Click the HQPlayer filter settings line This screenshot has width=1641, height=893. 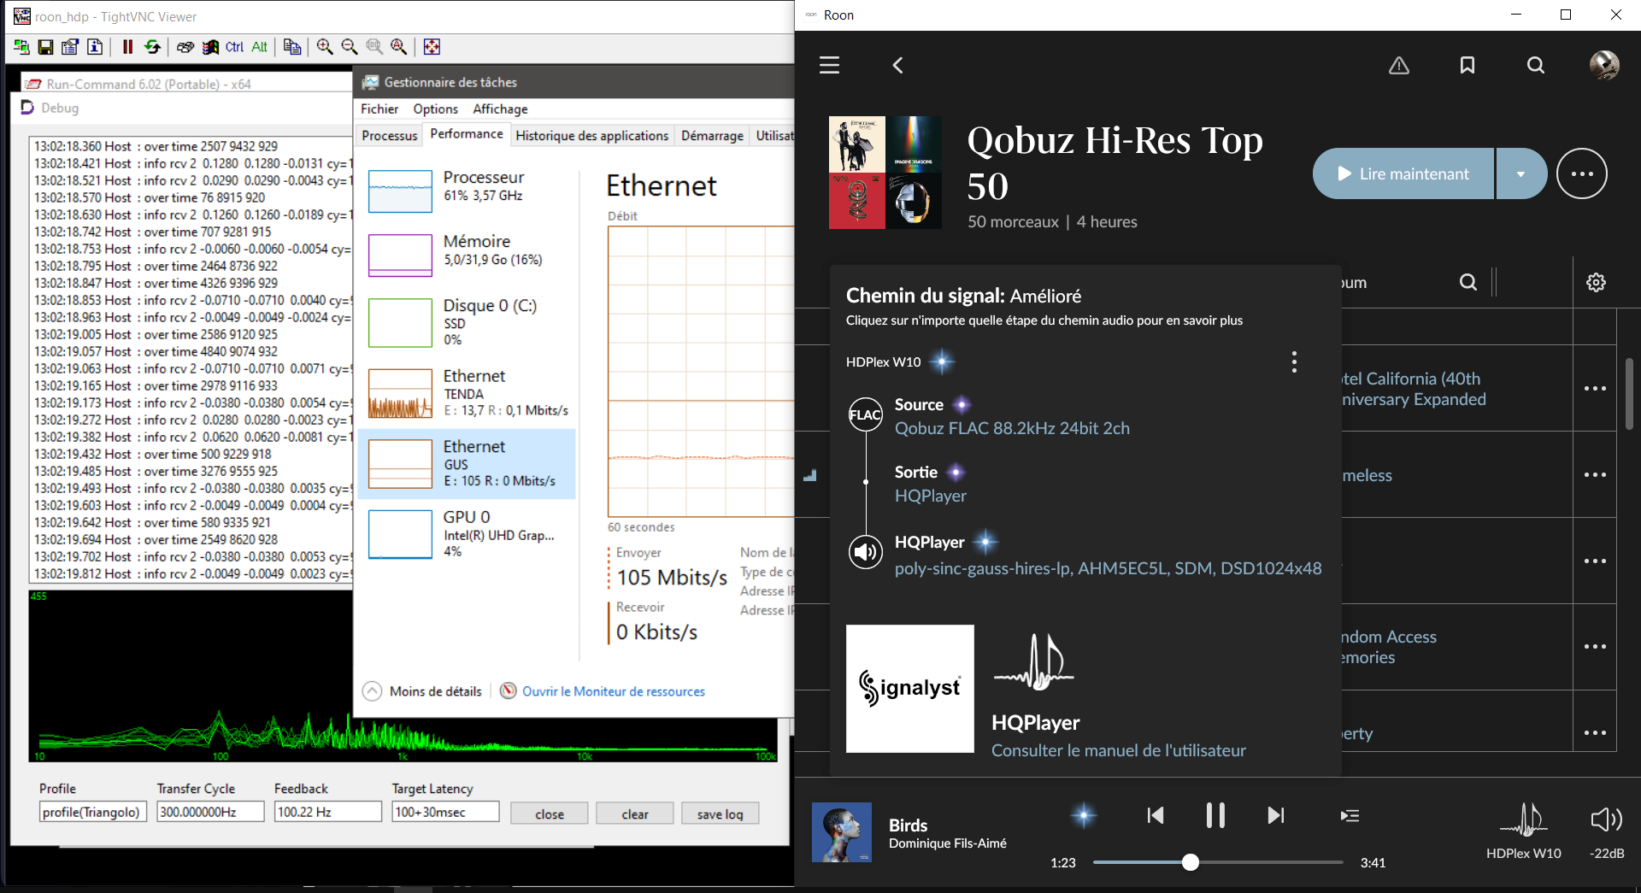pos(1108,568)
